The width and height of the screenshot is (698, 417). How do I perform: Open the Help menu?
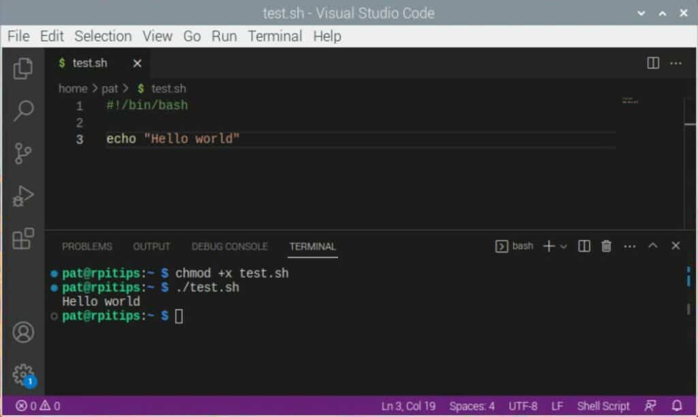pyautogui.click(x=327, y=36)
